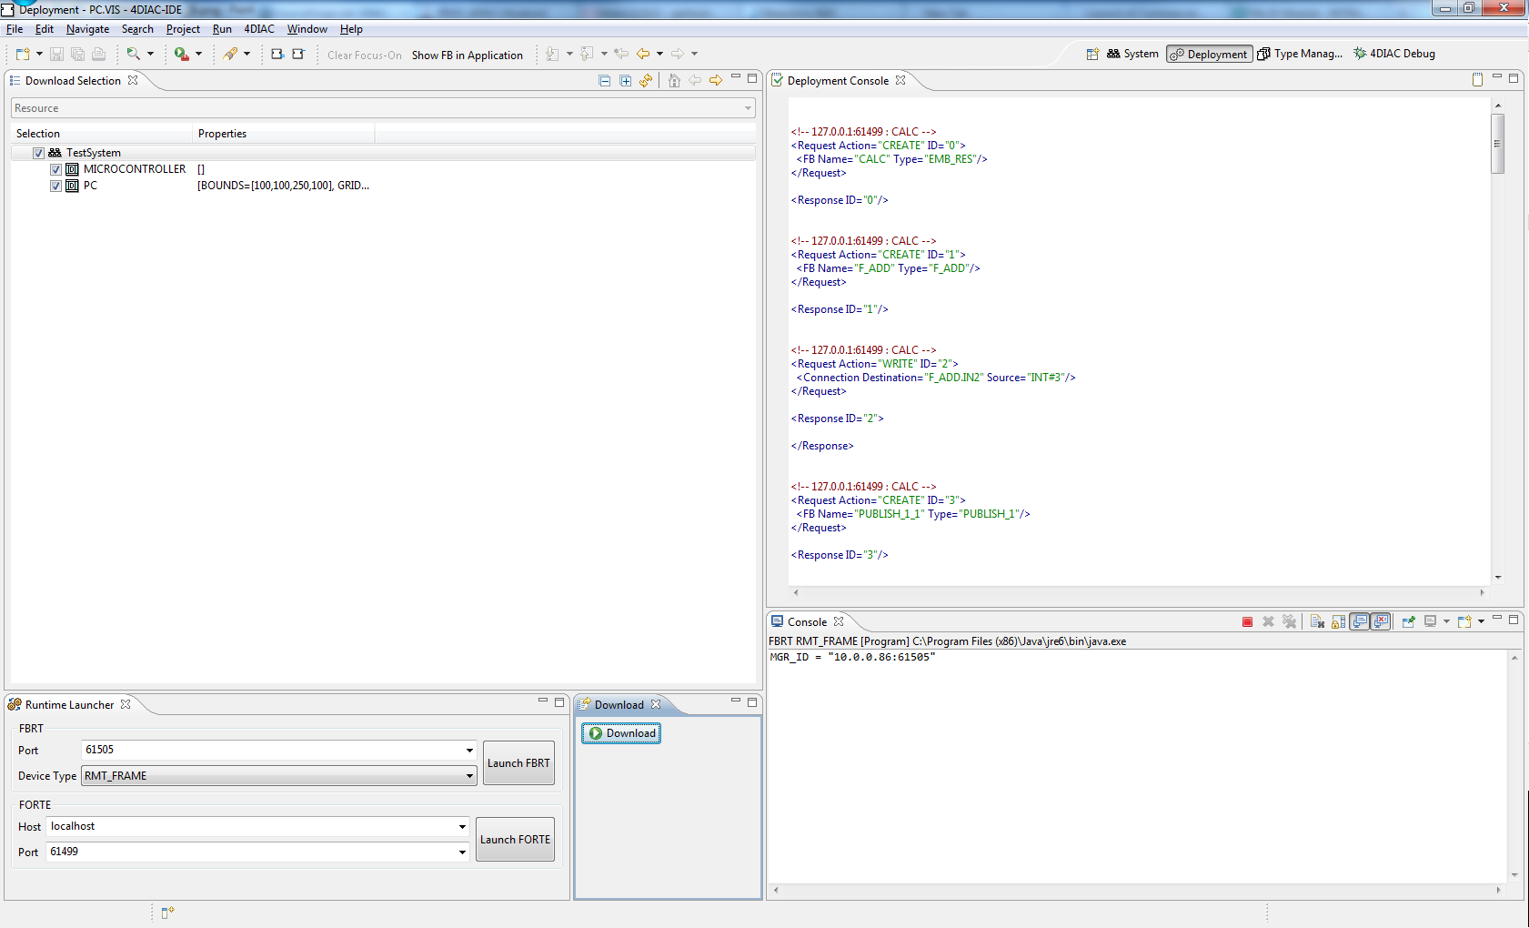Viewport: 1529px width, 928px height.
Task: Select the Deployment Console tab
Action: point(838,81)
